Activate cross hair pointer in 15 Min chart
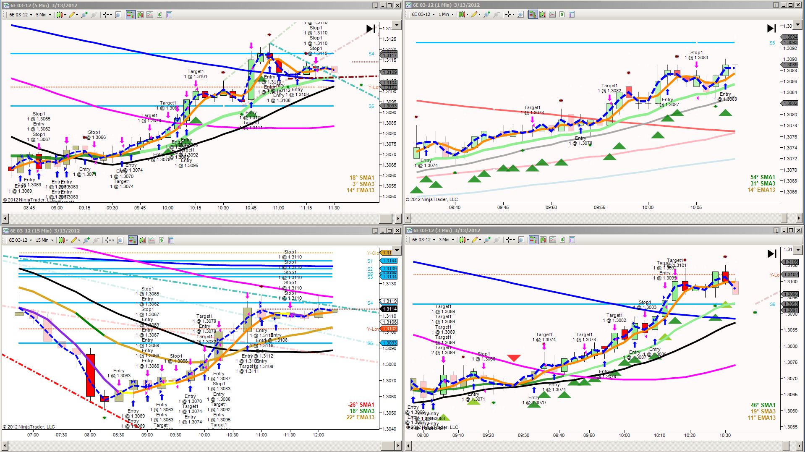805x452 pixels. click(108, 240)
